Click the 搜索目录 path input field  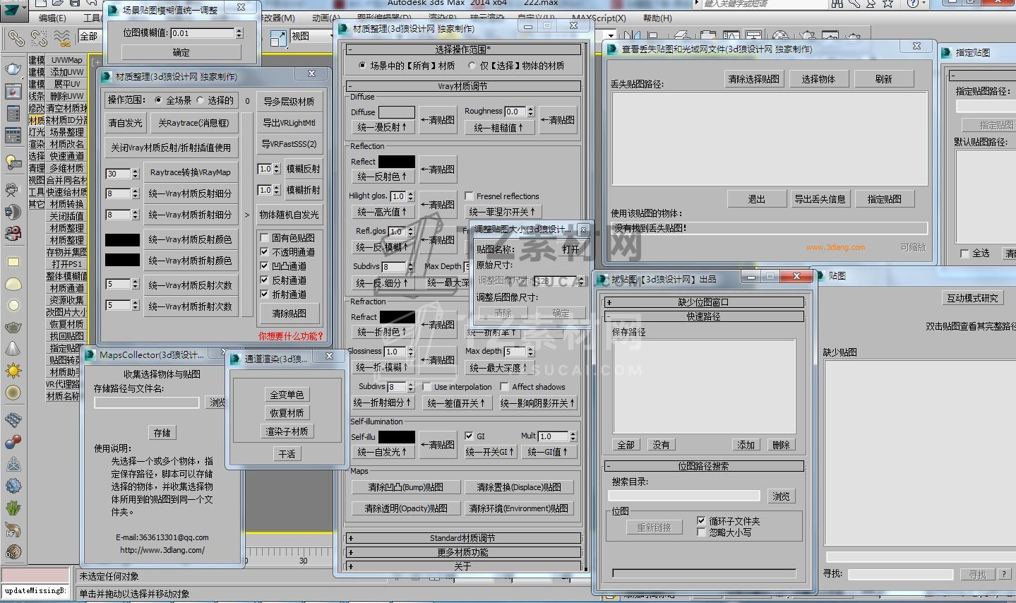pyautogui.click(x=686, y=496)
